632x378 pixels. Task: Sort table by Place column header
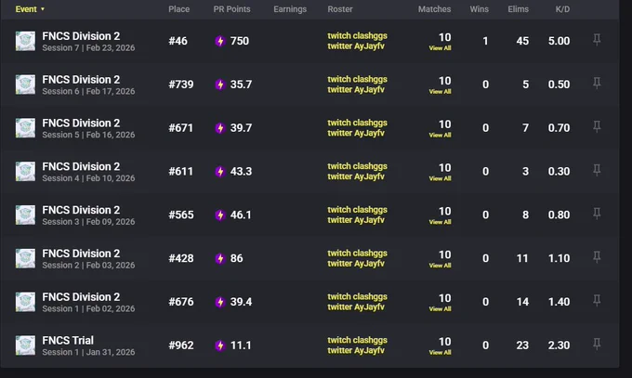coord(179,9)
